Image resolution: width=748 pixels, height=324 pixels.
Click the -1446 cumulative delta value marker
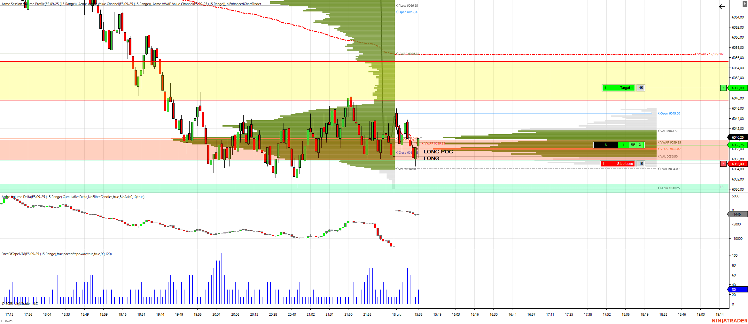click(x=738, y=214)
